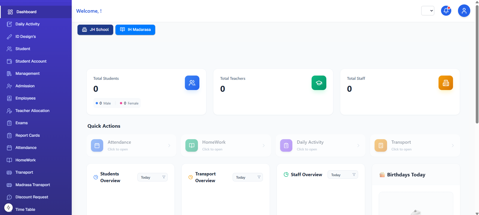Screen dimensions: 479x215
Task: Click the Welcome greeting text
Action: (x=89, y=11)
